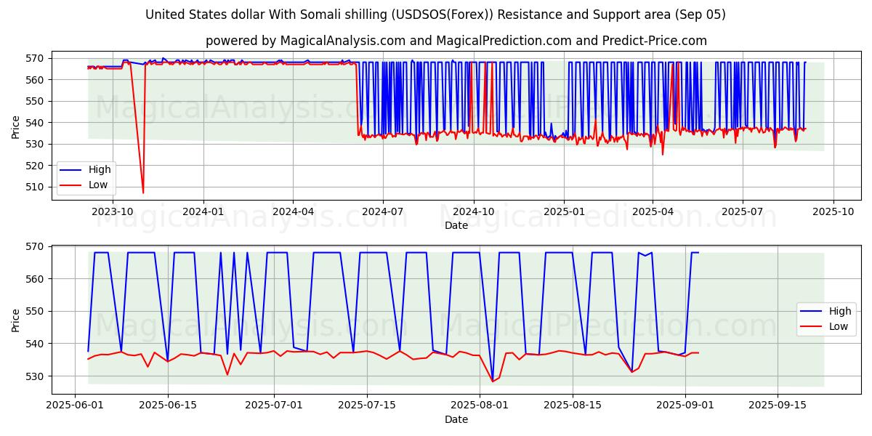872x436 pixels.
Task: Click the 2024-01 tick label
Action: click(x=203, y=211)
